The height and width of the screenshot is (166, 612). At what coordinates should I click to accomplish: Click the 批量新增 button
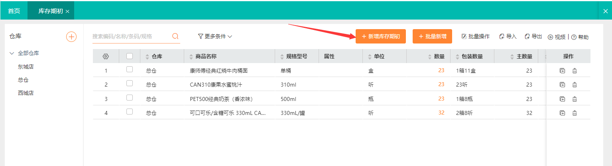click(432, 36)
